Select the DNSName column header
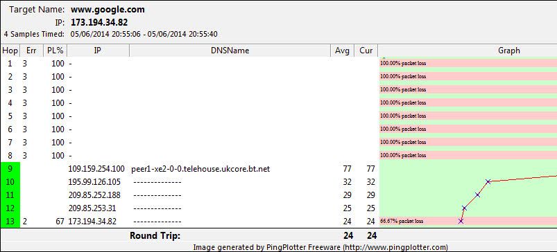 230,51
